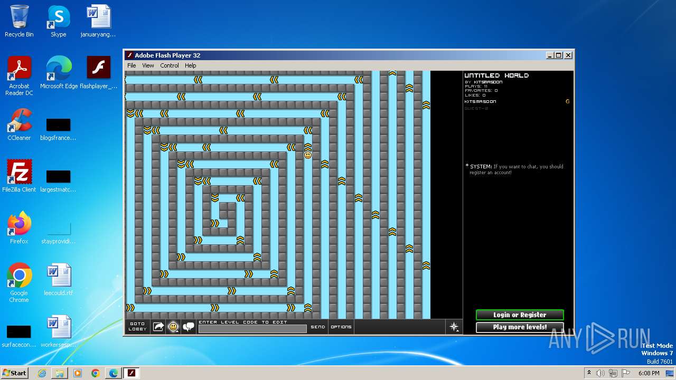Click Internet Explorer in the taskbar
Image resolution: width=676 pixels, height=380 pixels.
(42, 373)
